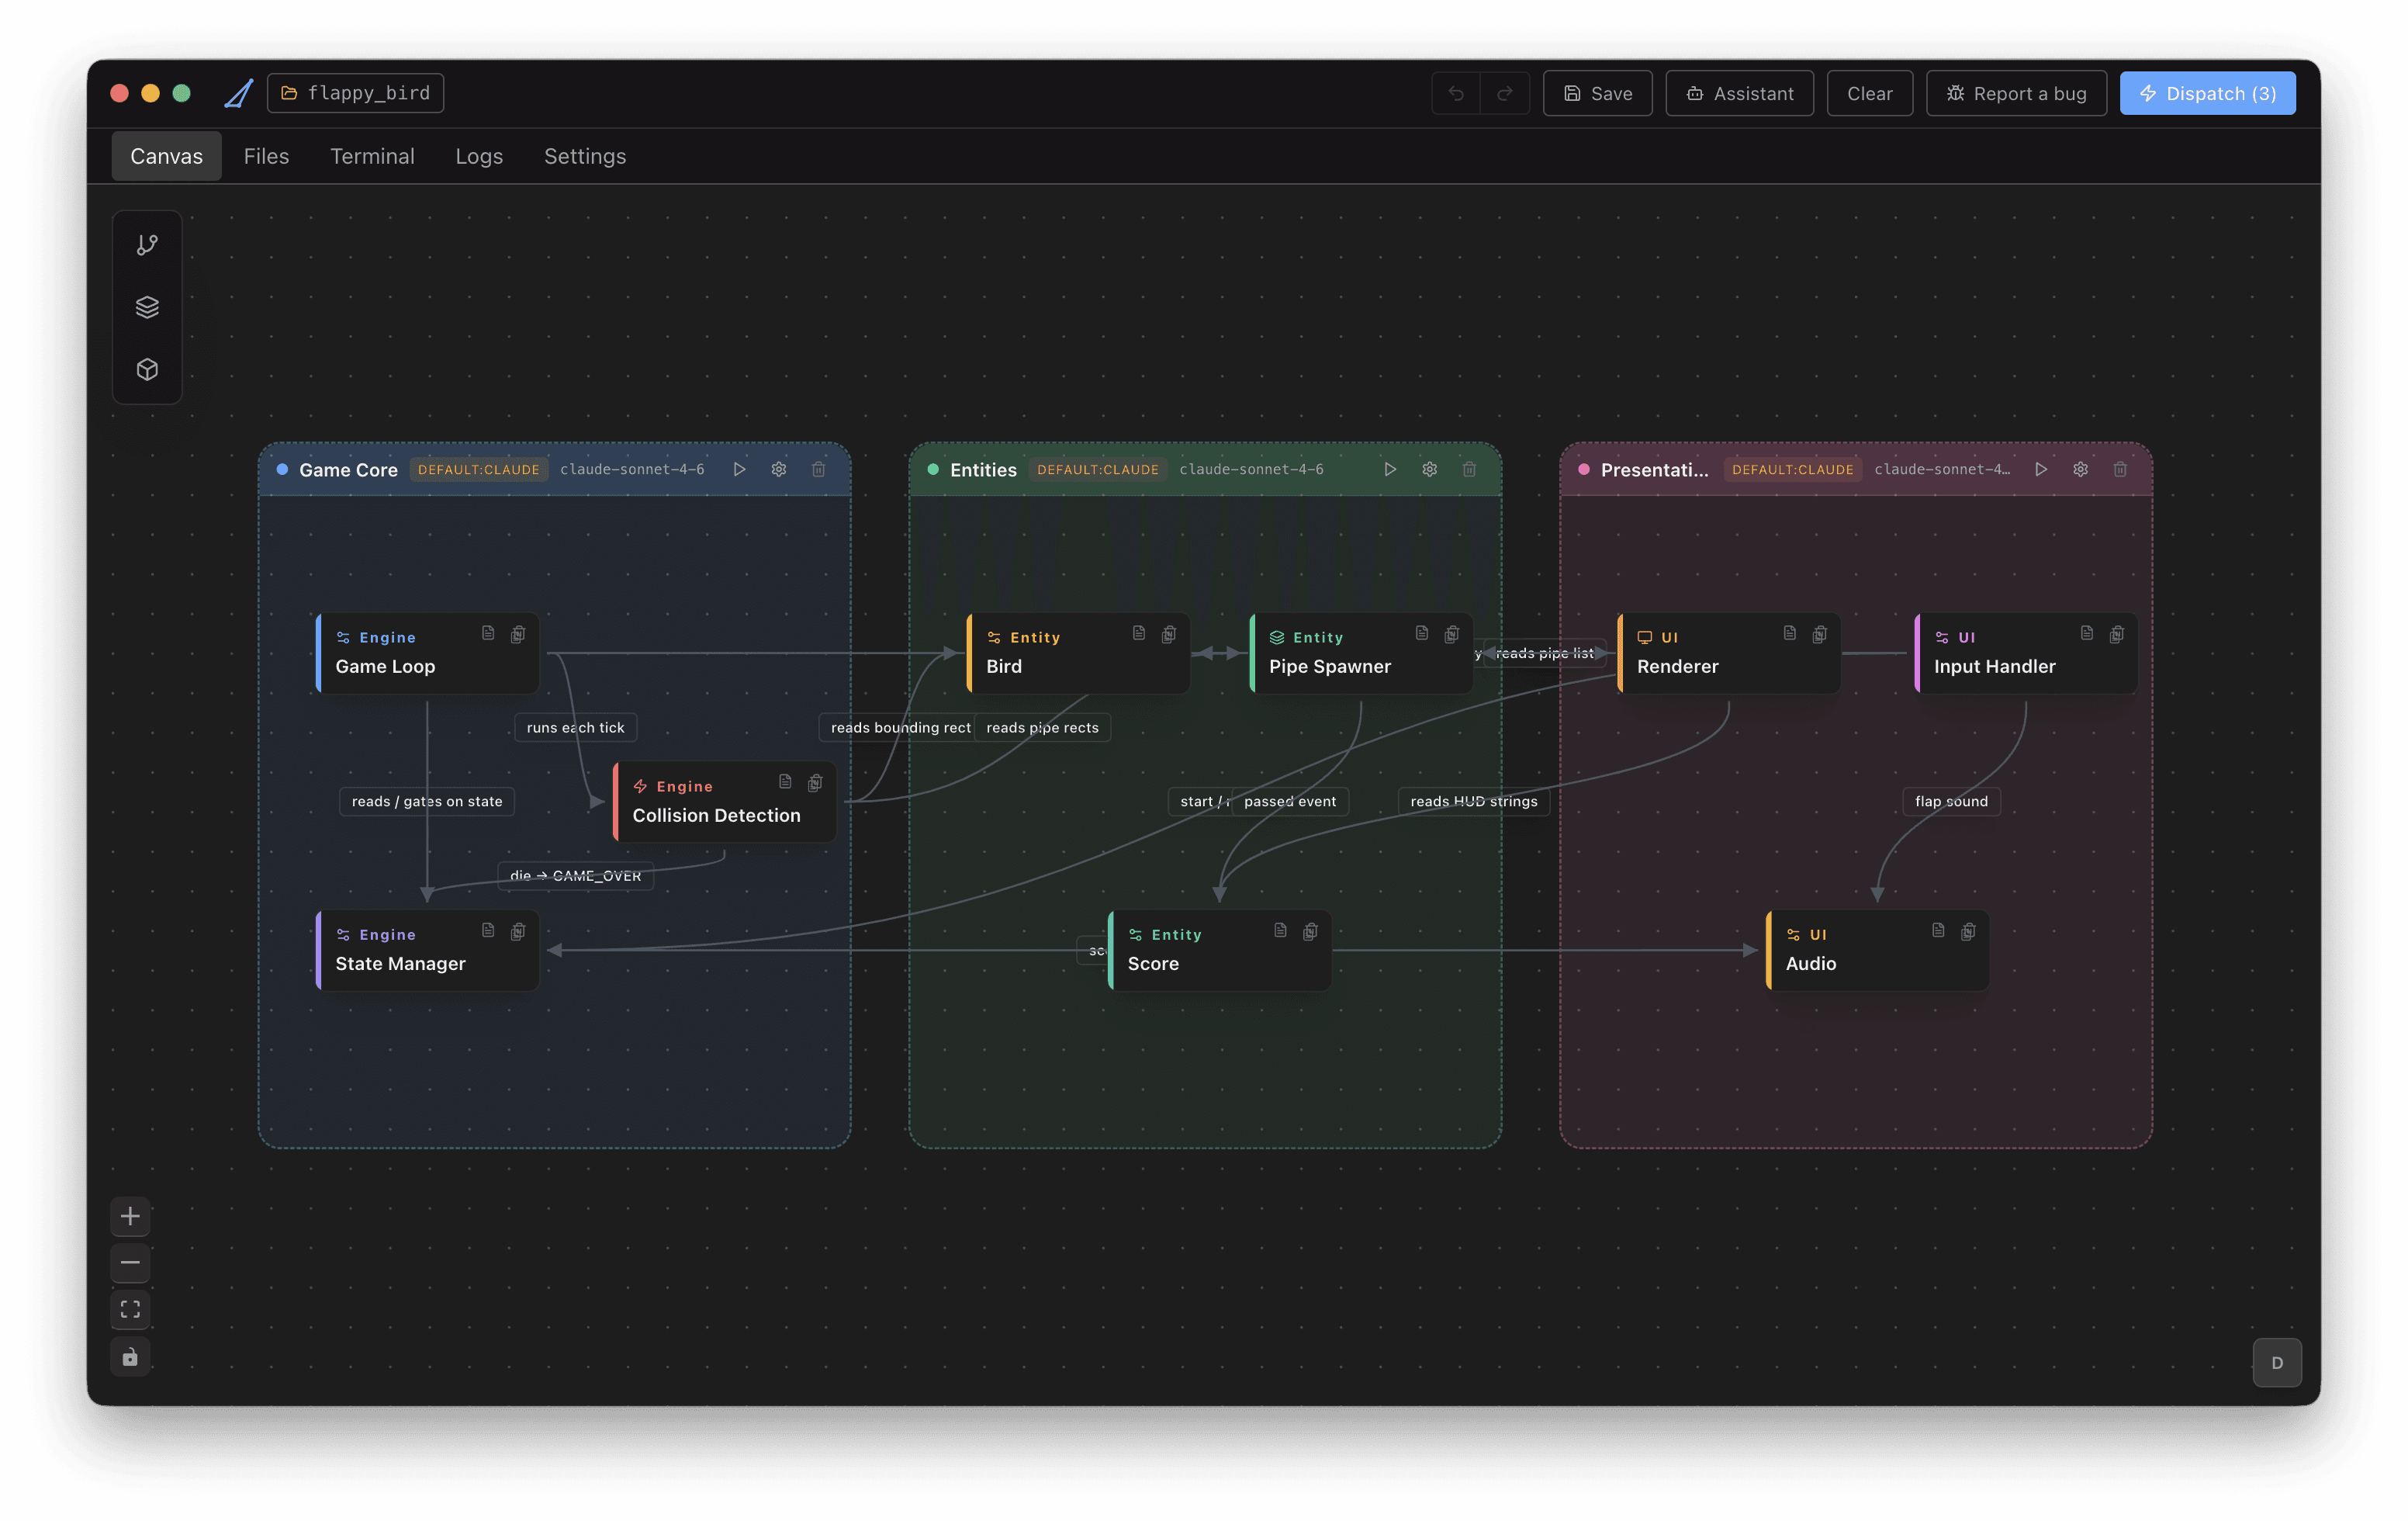Run the Entities group
The width and height of the screenshot is (2408, 1521).
point(1390,469)
